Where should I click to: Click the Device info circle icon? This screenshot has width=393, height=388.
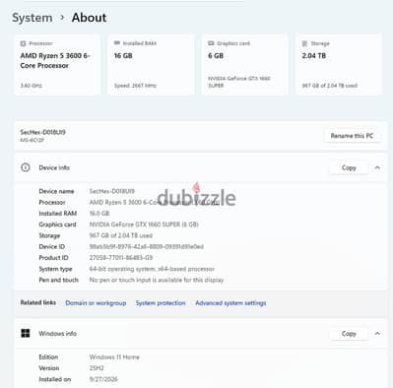26,167
